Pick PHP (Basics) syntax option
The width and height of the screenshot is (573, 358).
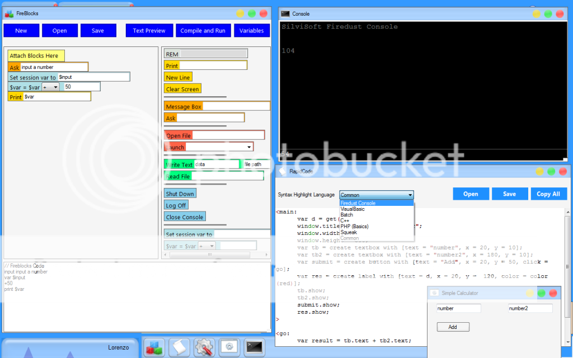[354, 227]
